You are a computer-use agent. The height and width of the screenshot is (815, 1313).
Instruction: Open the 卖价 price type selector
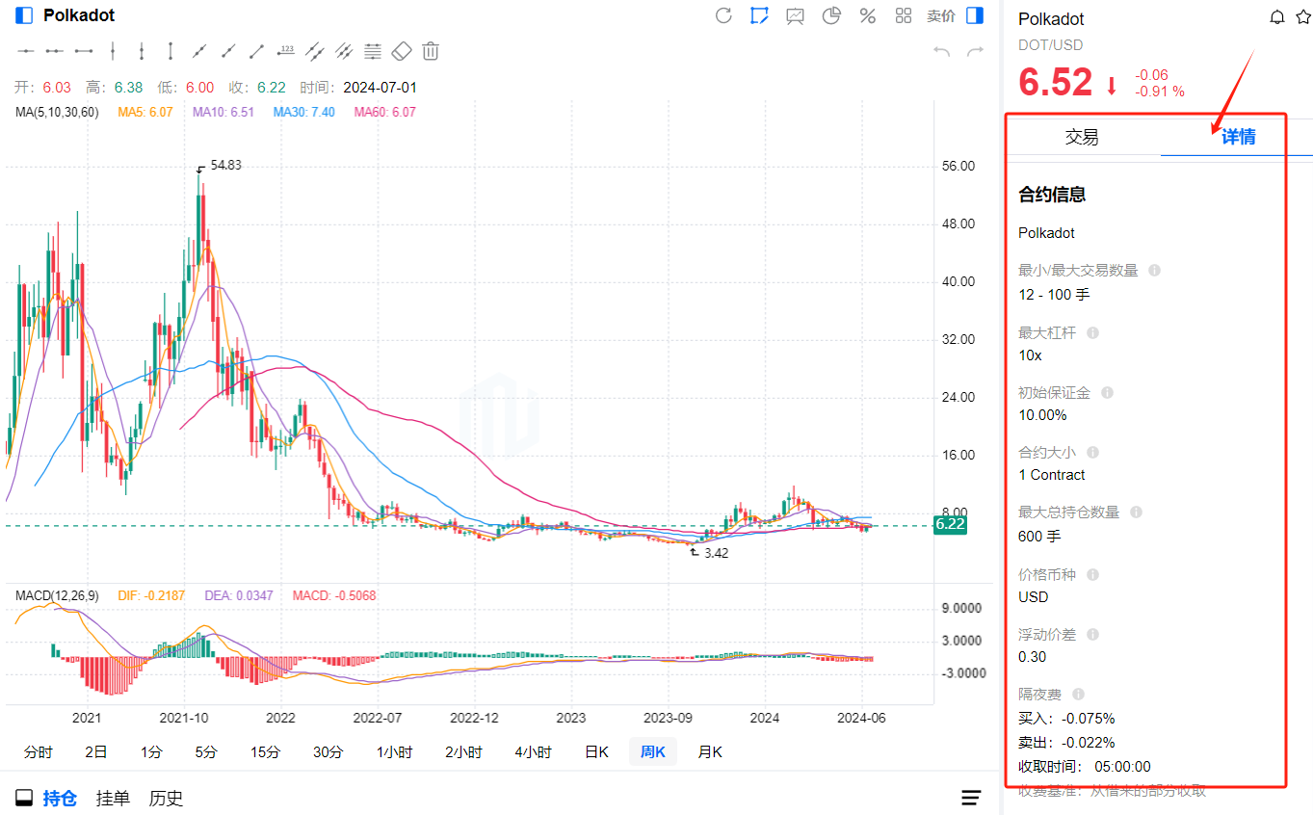click(x=940, y=15)
